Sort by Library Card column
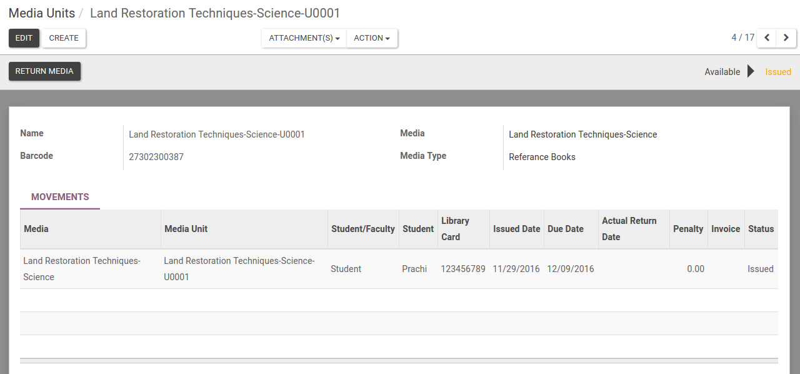The image size is (800, 374). (455, 229)
